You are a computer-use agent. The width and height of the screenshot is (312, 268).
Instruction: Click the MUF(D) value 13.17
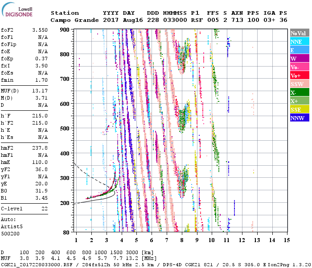[40, 91]
